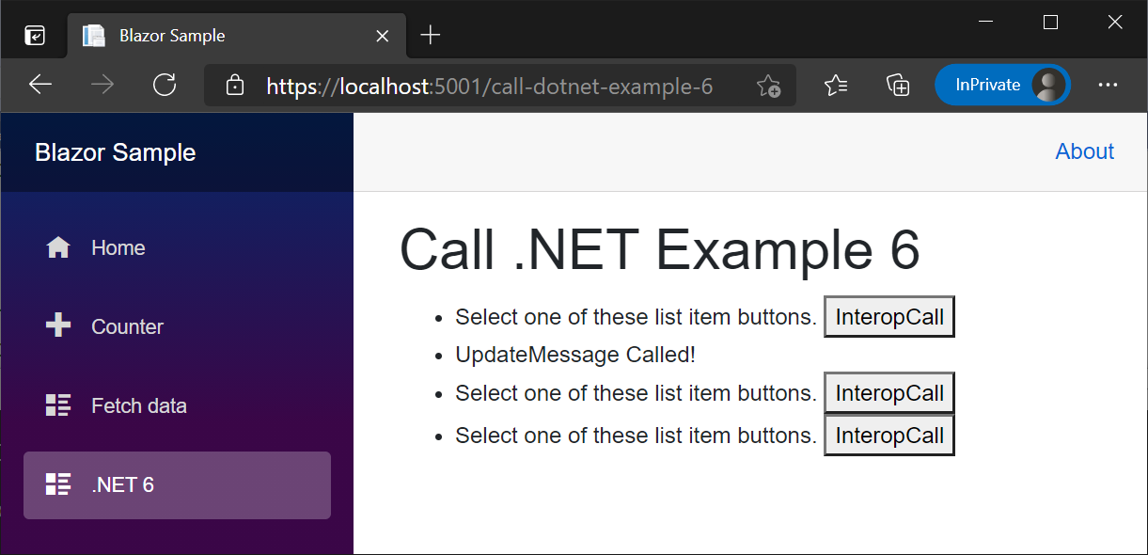
Task: Click the InPrivate profile avatar
Action: coord(1046,84)
